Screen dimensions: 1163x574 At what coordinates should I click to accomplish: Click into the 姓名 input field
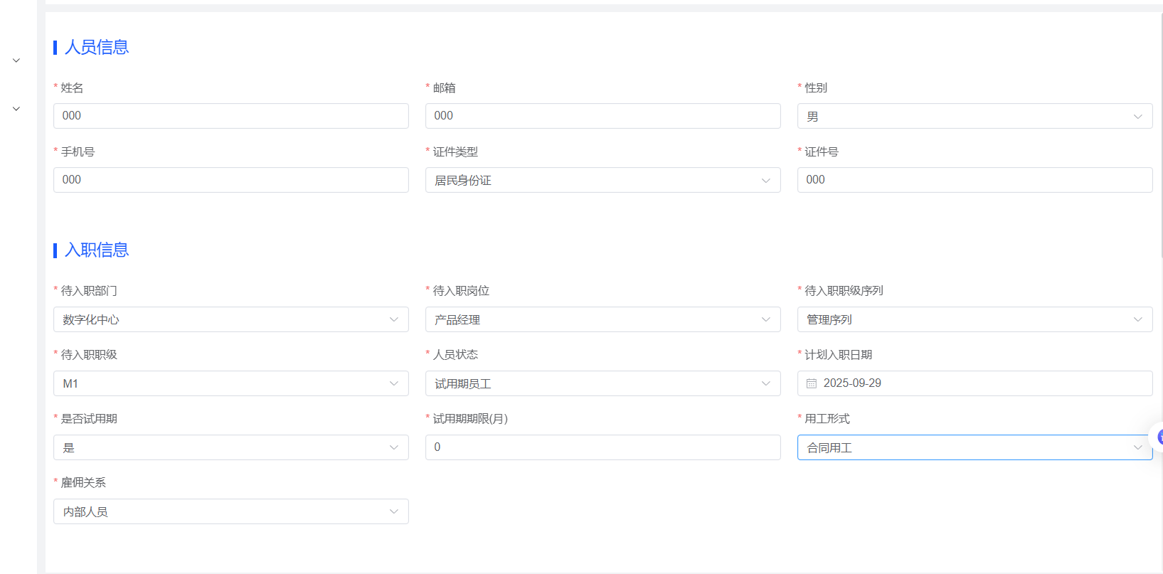230,116
